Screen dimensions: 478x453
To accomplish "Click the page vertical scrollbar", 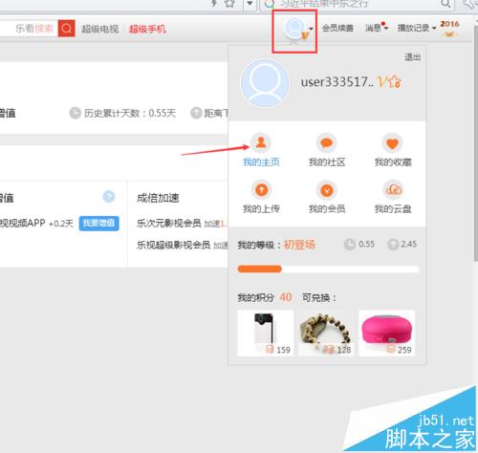I will pyautogui.click(x=475, y=143).
